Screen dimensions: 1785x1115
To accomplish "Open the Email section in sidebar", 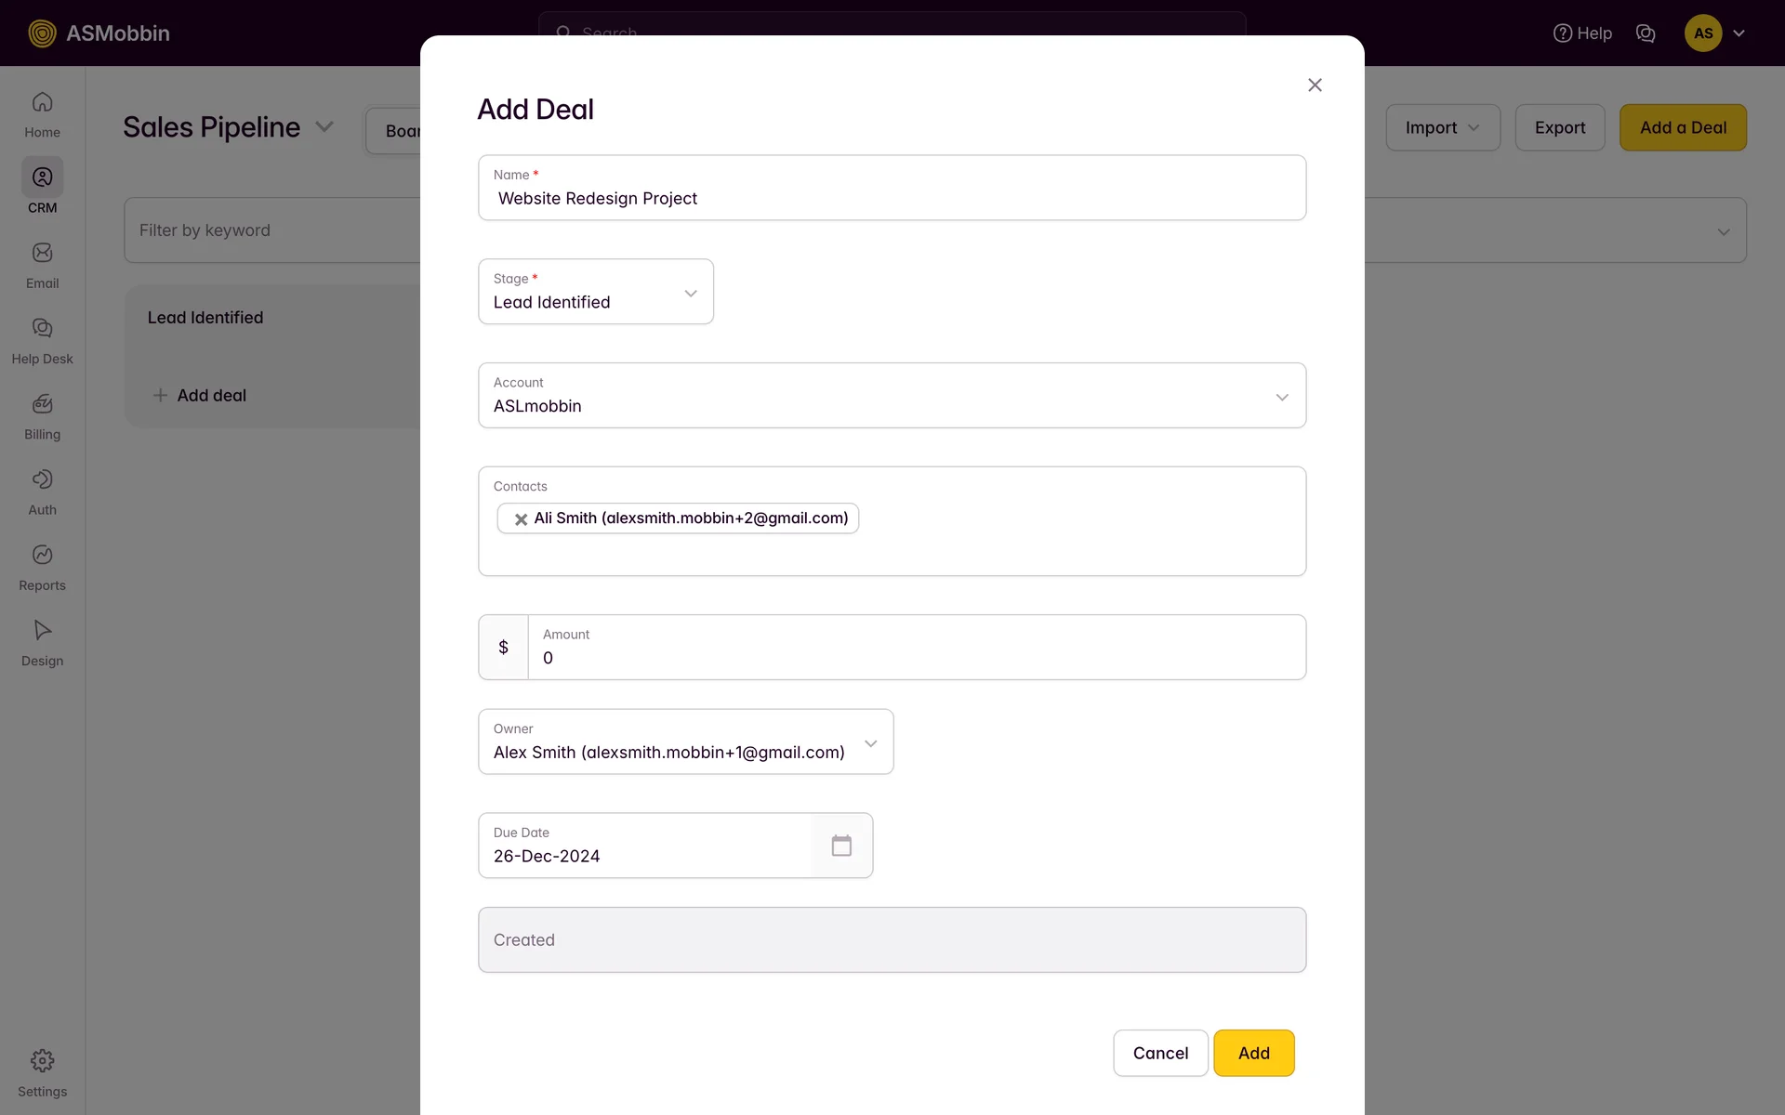I will (x=42, y=265).
